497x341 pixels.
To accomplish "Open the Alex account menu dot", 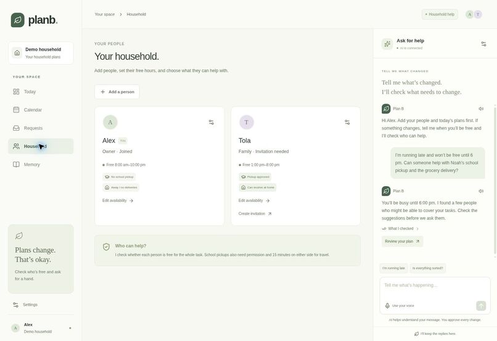I will click(x=70, y=328).
